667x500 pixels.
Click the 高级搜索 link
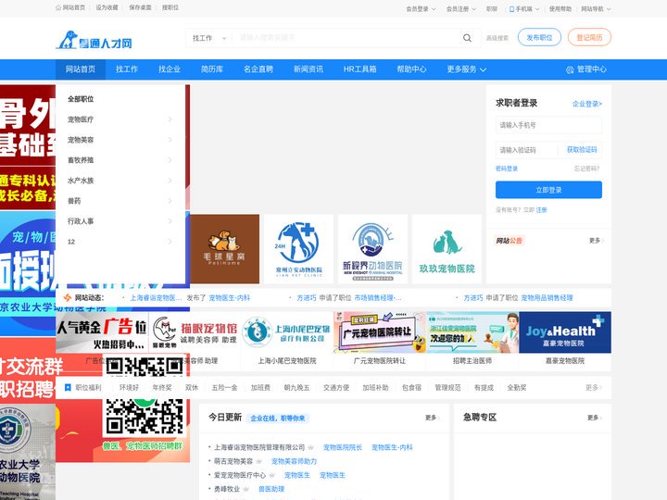tap(497, 38)
